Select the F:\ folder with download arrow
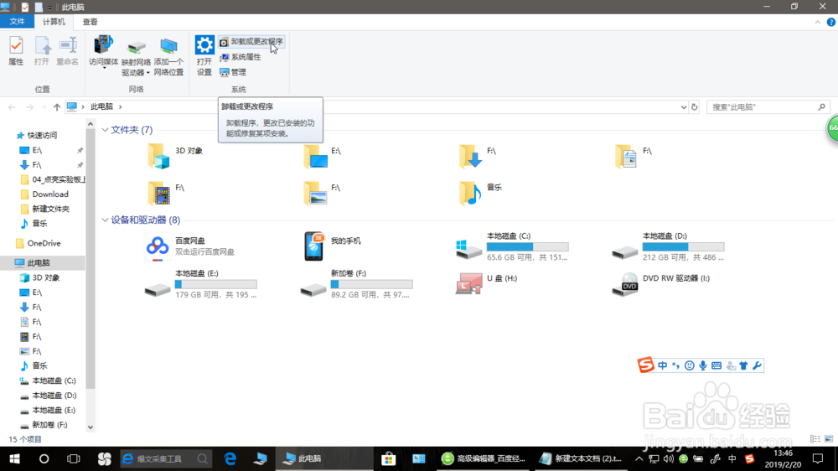Image resolution: width=838 pixels, height=471 pixels. [x=478, y=156]
